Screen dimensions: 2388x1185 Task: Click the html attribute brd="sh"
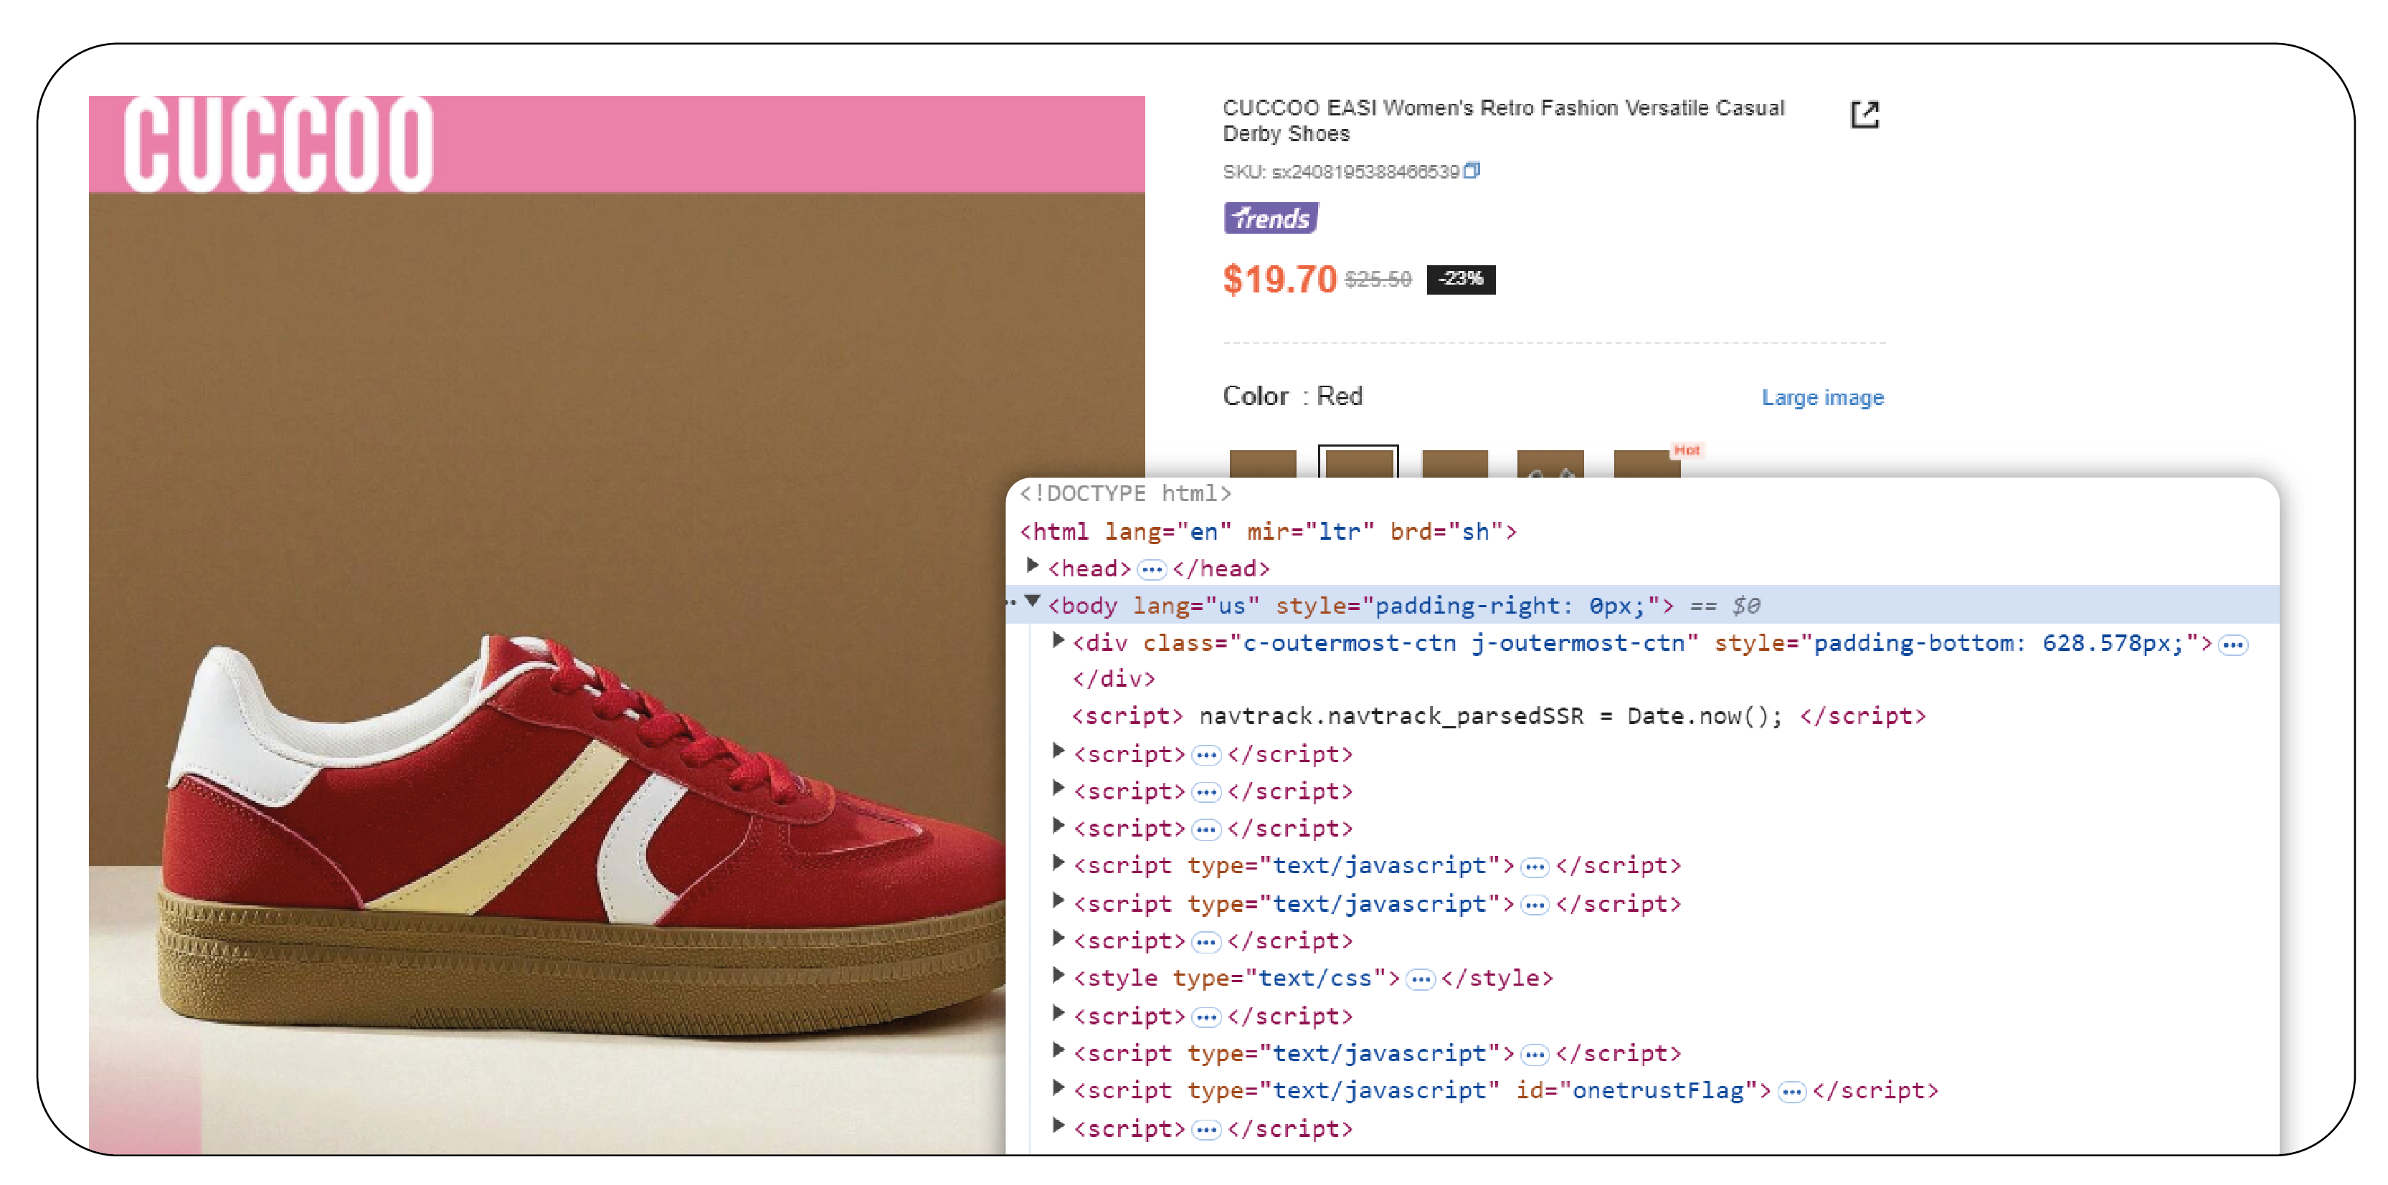1446,532
